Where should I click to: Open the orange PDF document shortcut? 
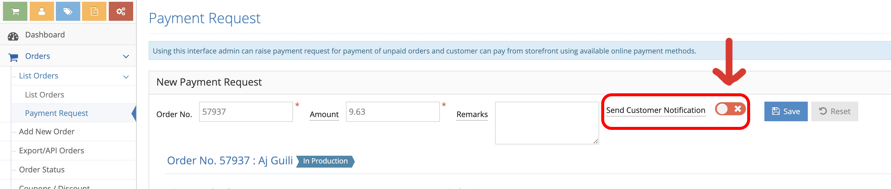pyautogui.click(x=94, y=11)
